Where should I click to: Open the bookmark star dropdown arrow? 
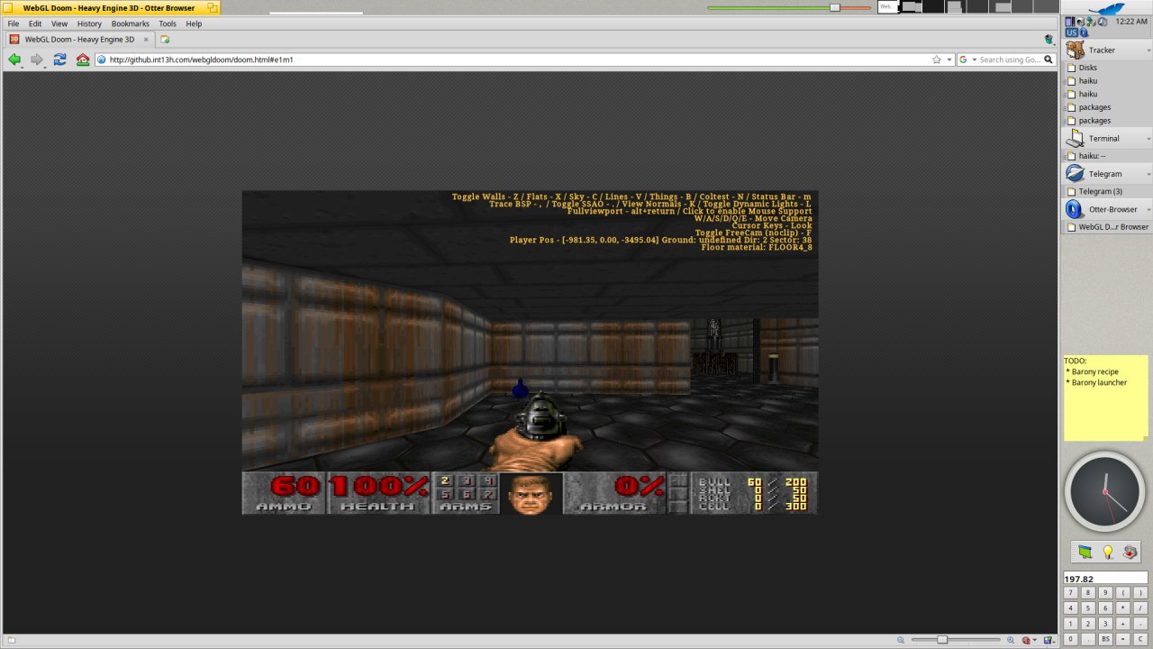click(x=949, y=60)
